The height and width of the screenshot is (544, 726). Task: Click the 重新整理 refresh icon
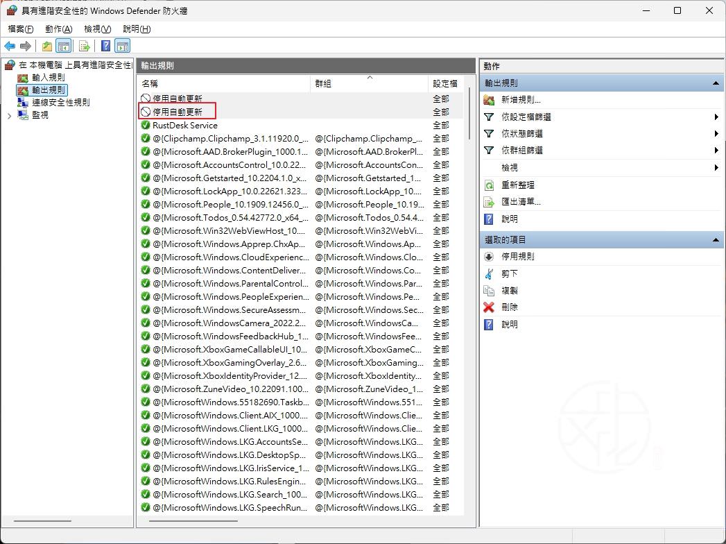(x=489, y=185)
